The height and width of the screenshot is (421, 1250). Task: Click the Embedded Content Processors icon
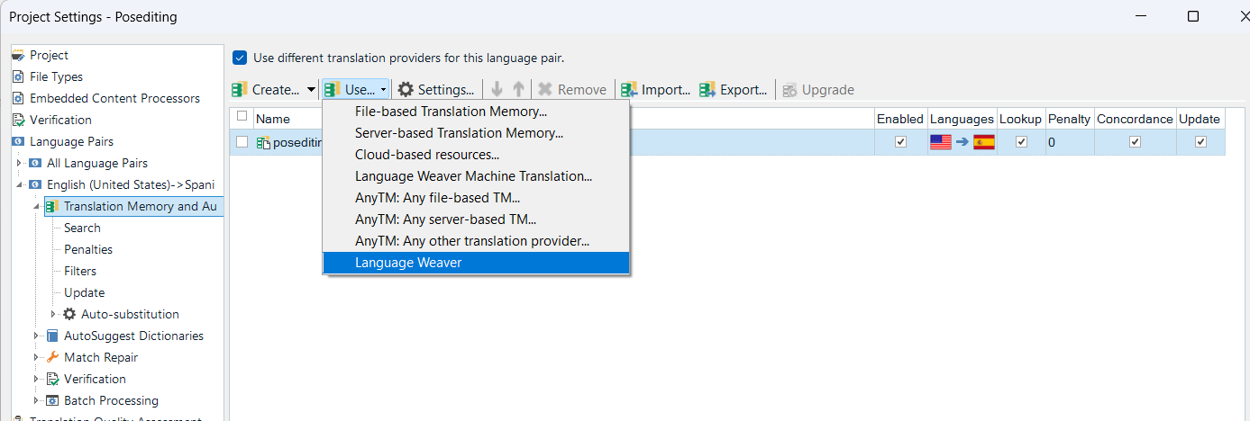point(18,98)
